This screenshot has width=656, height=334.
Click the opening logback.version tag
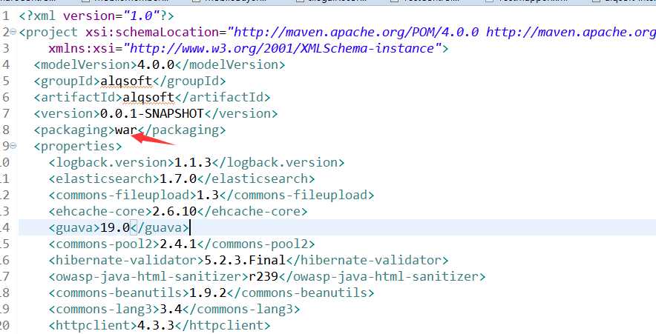click(x=111, y=162)
